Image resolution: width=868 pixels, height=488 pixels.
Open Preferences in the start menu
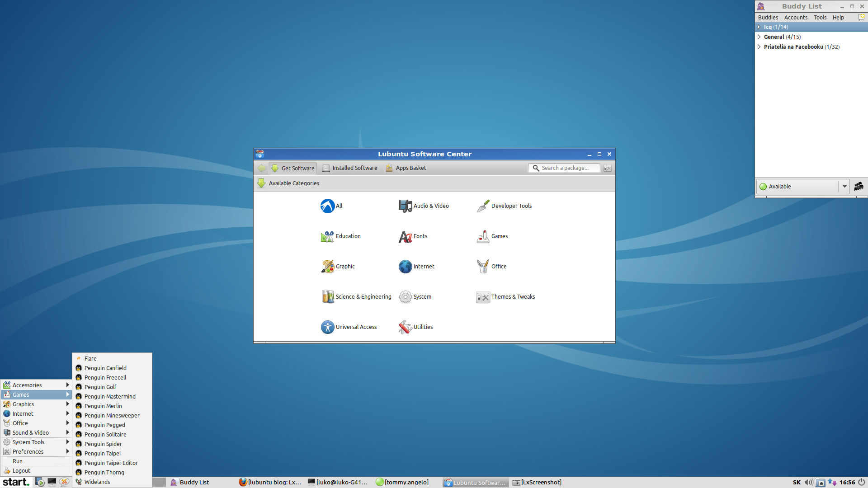[36, 451]
